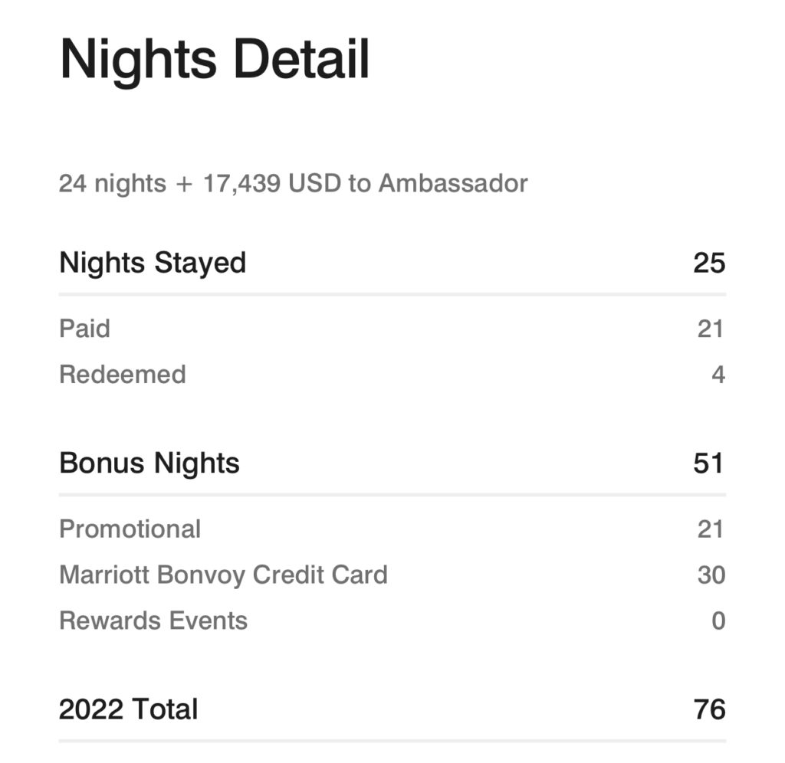
Task: Select the Redeemed nights label
Action: [123, 375]
